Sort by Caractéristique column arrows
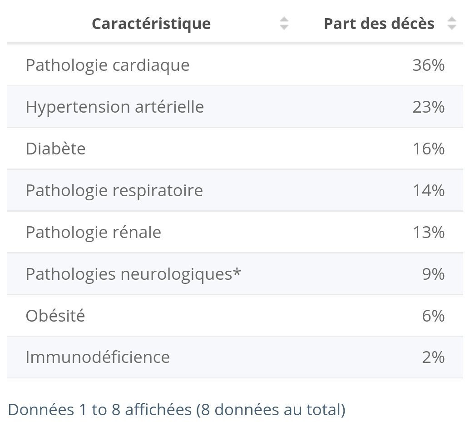The height and width of the screenshot is (442, 465). click(x=284, y=24)
